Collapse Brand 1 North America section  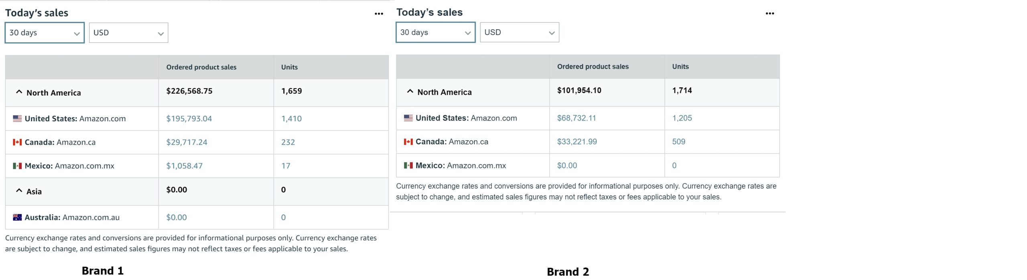[19, 92]
